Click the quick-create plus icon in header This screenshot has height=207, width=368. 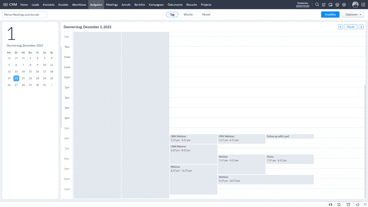324,5
